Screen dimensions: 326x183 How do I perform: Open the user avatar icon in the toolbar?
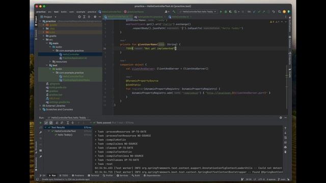pyautogui.click(x=284, y=12)
